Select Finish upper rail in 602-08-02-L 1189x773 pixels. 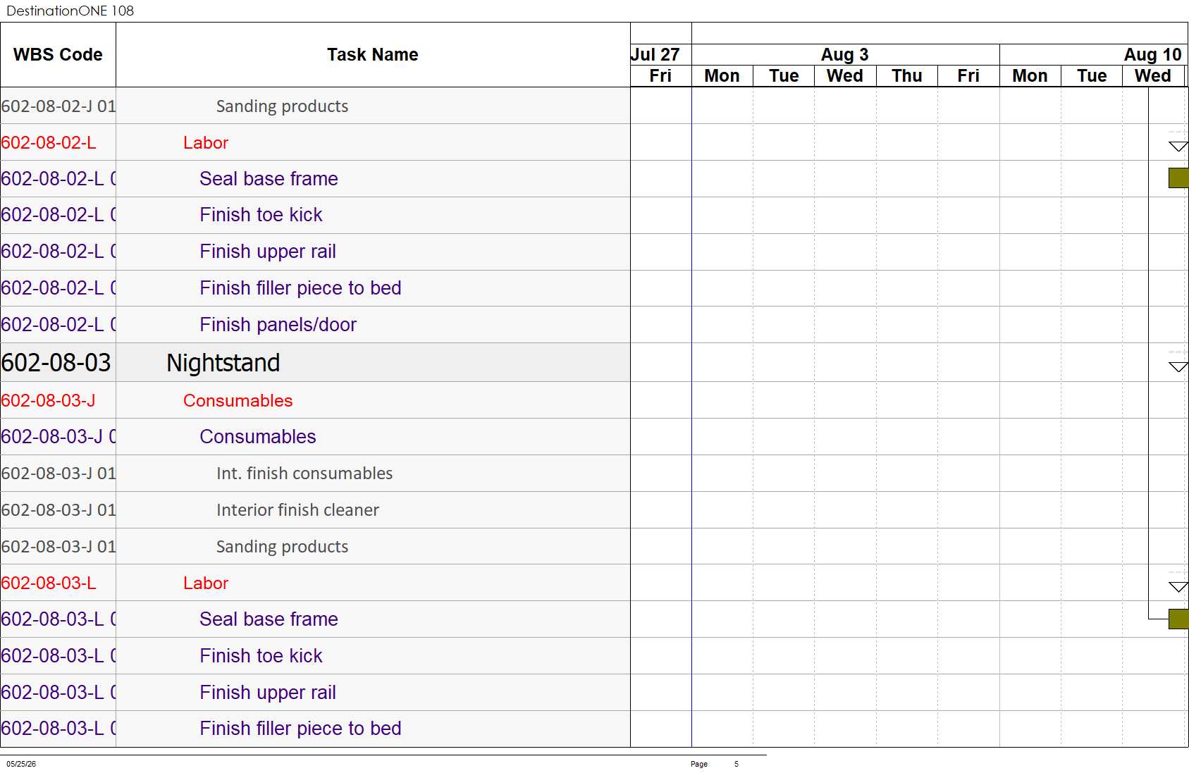point(315,252)
